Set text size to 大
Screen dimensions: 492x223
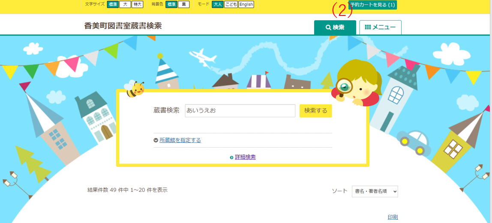pos(125,5)
